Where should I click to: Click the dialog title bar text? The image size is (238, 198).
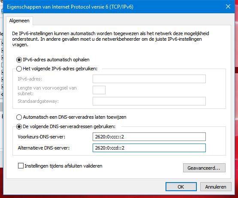click(70, 7)
